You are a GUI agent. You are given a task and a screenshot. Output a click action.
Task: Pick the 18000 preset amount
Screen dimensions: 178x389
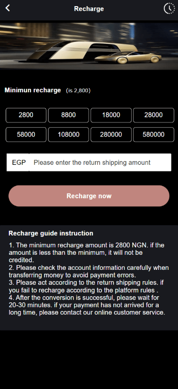[x=111, y=115]
